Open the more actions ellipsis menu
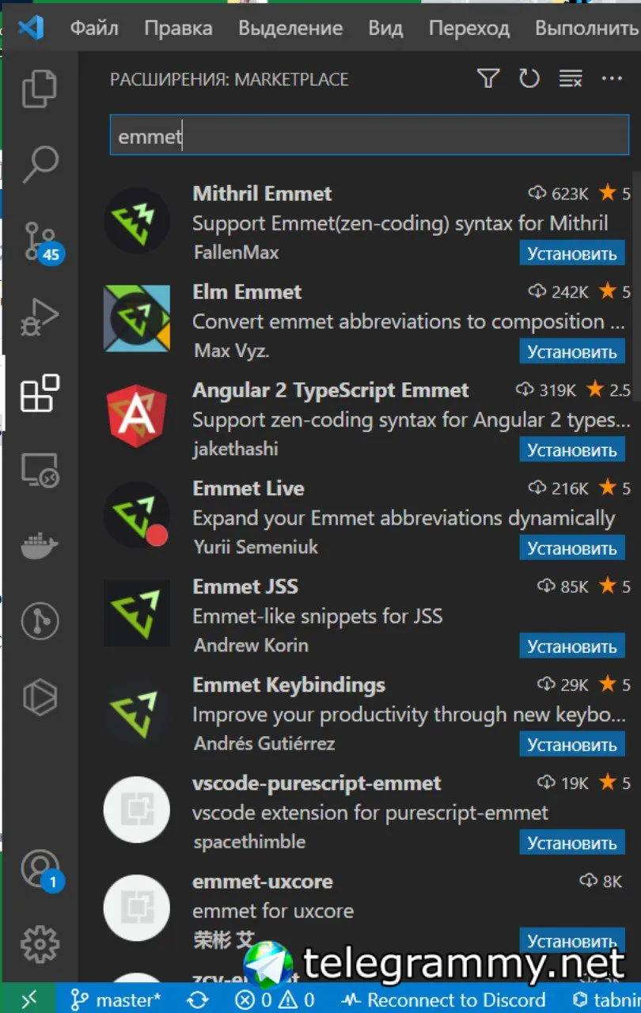Image resolution: width=641 pixels, height=1013 pixels. click(x=613, y=78)
